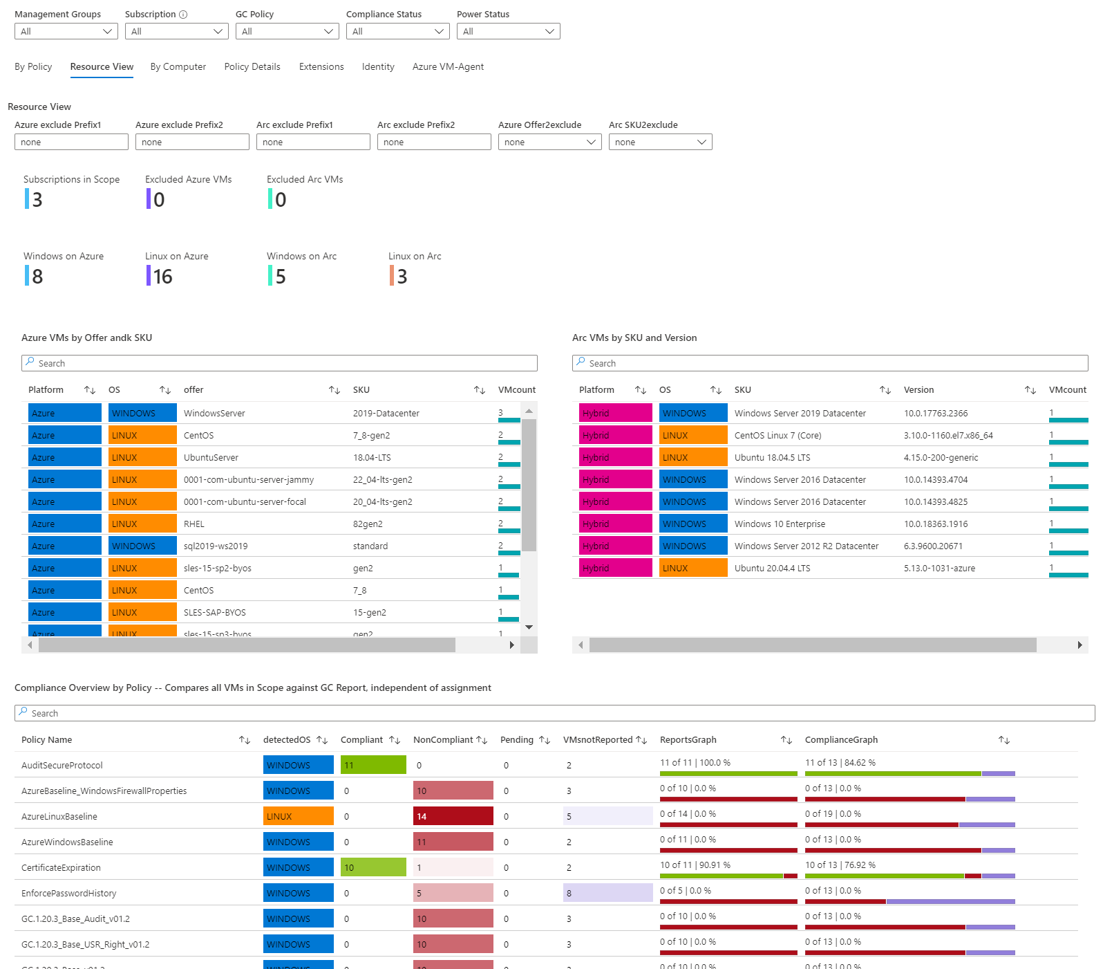1103x969 pixels.
Task: Sort Azure VMs table by OS column
Action: pos(165,390)
